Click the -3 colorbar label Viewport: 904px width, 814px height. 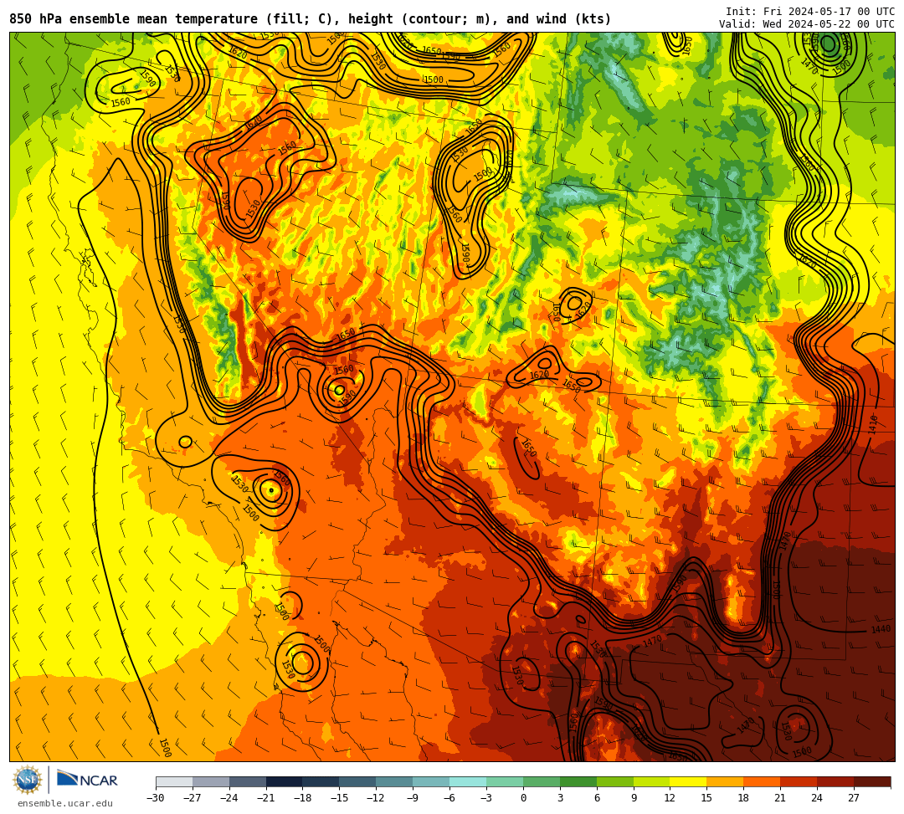(x=486, y=798)
